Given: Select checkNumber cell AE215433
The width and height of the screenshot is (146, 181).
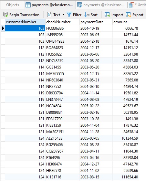Looking at the screenshot, I should 62,138.
